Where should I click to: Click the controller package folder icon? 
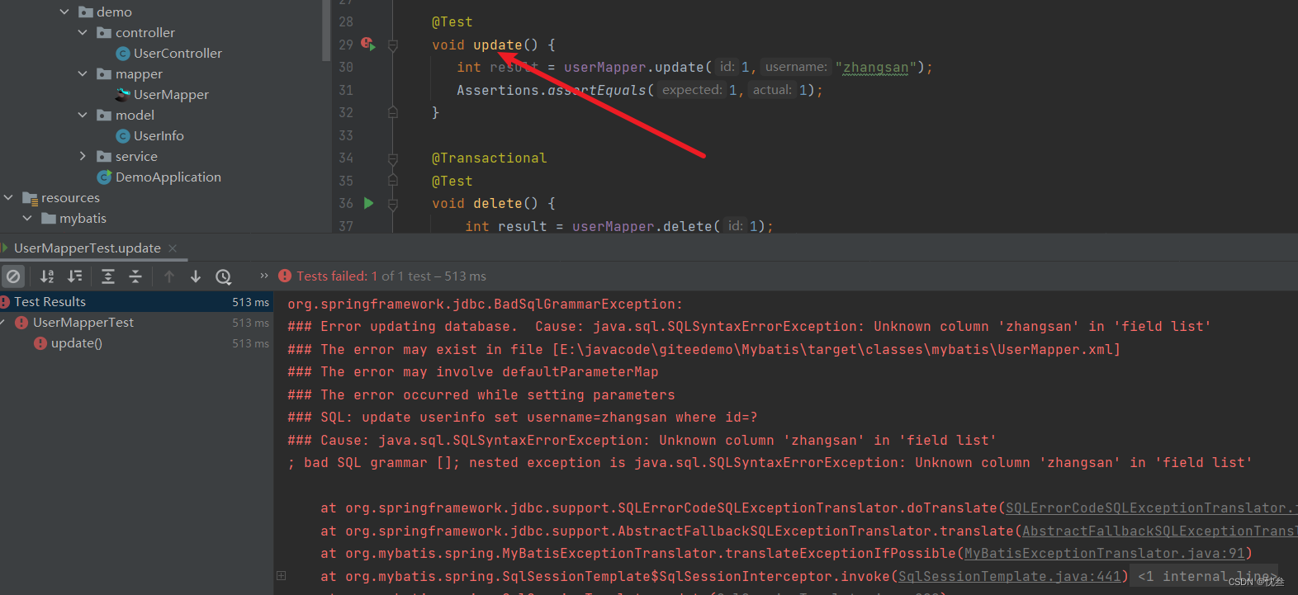pyautogui.click(x=104, y=33)
